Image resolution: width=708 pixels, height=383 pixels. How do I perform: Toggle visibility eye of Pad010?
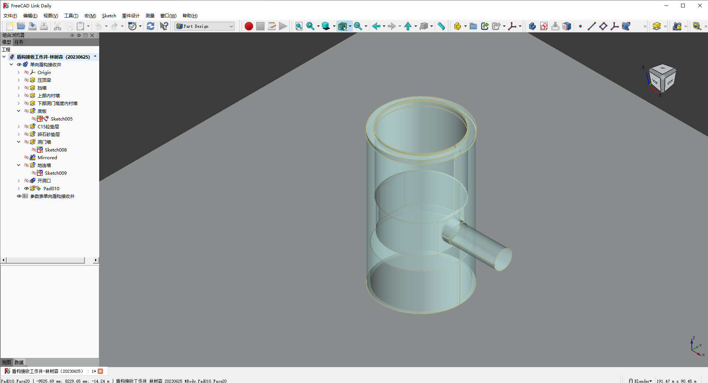[27, 188]
